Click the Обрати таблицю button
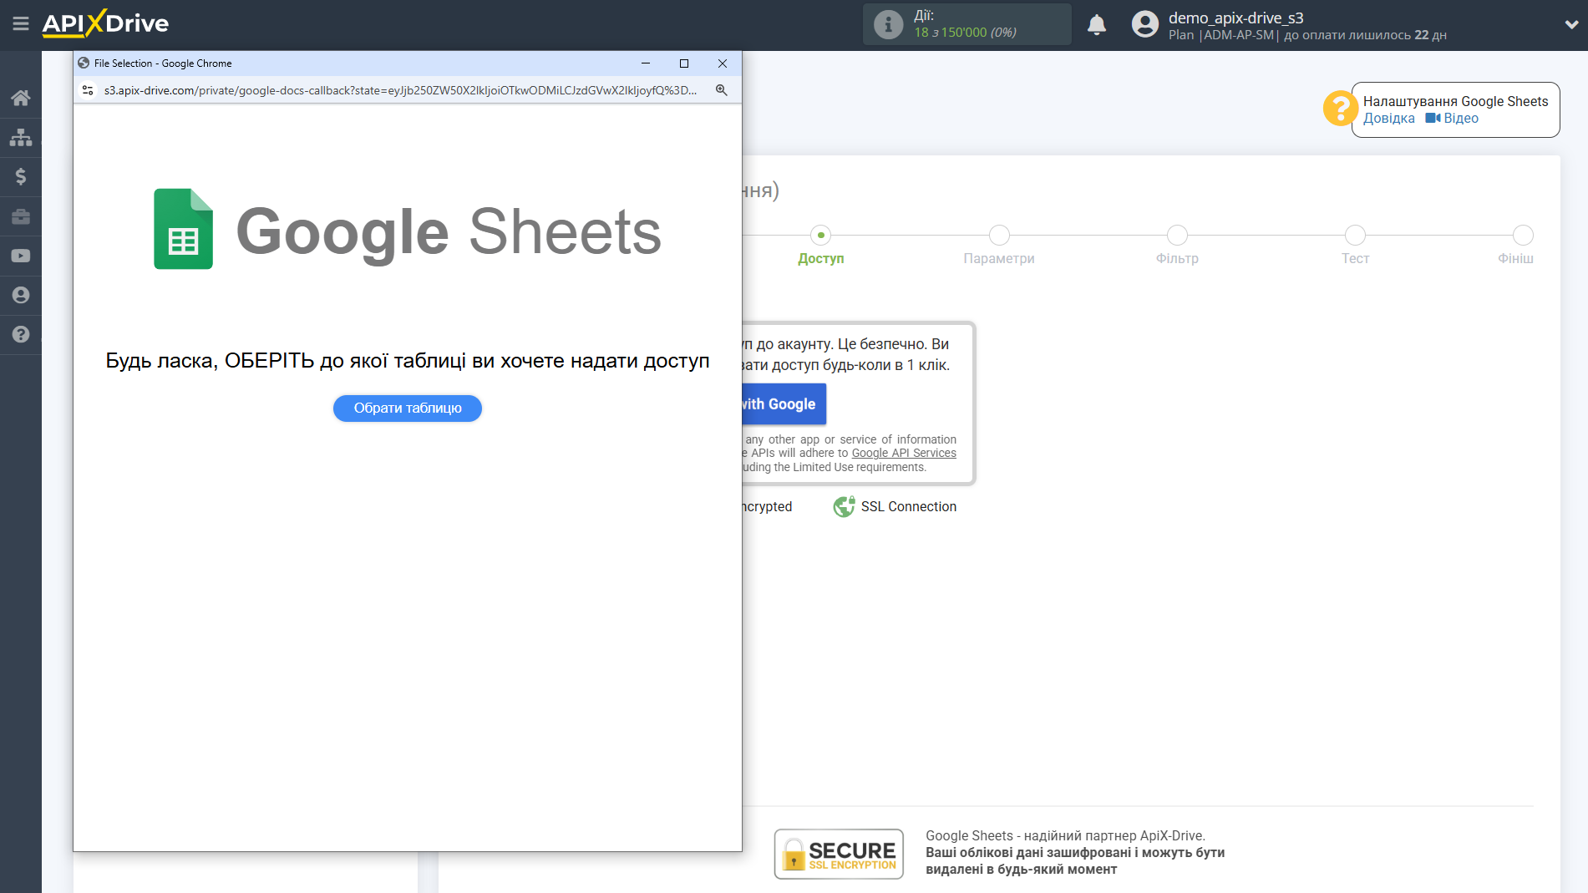Screen dimensions: 1588x893 pyautogui.click(x=408, y=408)
